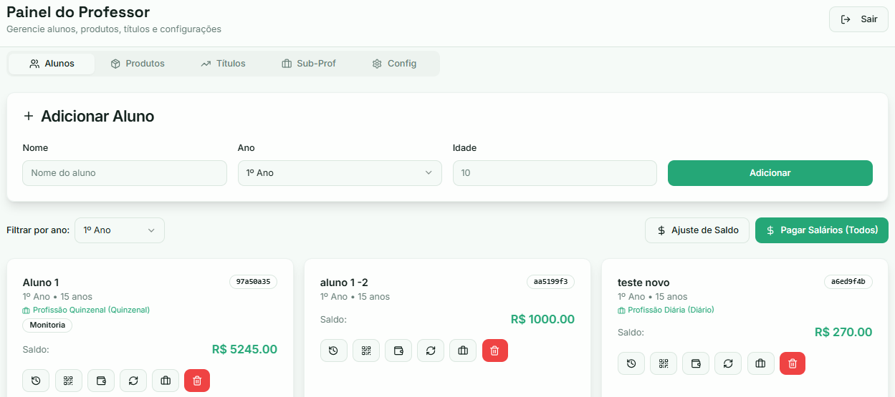Click Pagar Salários (Todos) button
The image size is (895, 397).
821,230
